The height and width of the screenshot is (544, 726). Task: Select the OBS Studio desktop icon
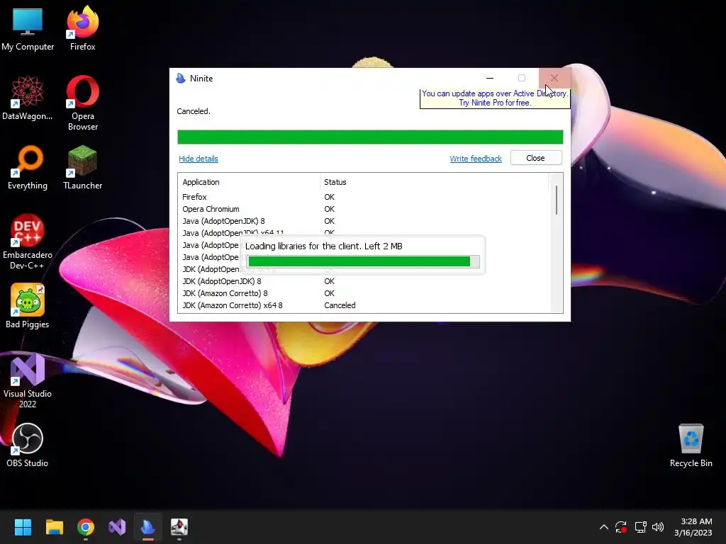click(28, 445)
